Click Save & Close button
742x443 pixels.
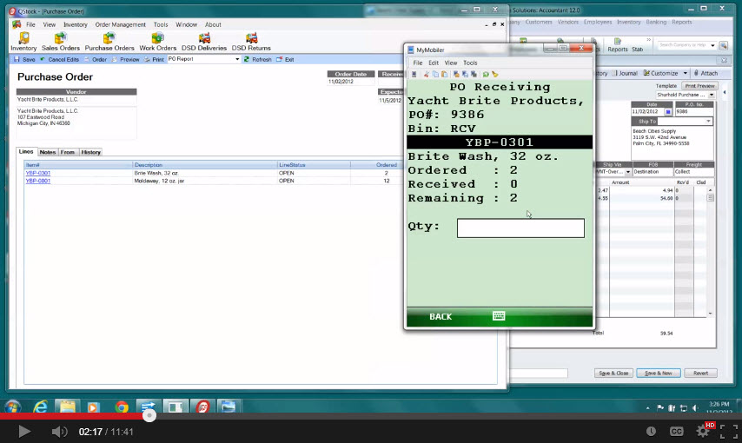click(x=613, y=373)
